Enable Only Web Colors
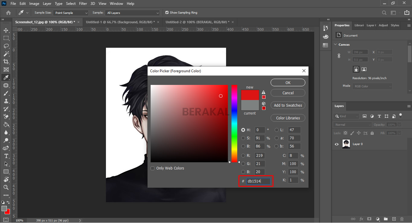 (x=152, y=168)
